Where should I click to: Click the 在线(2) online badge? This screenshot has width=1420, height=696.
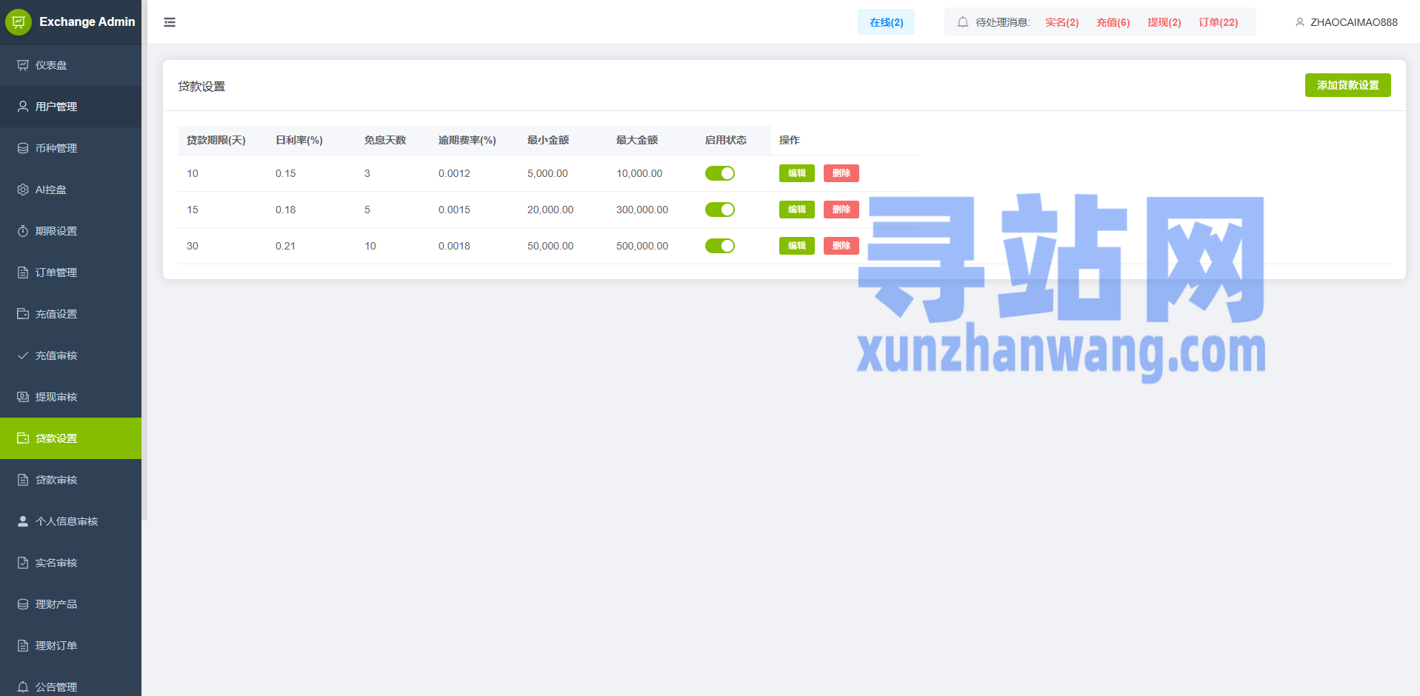click(886, 22)
